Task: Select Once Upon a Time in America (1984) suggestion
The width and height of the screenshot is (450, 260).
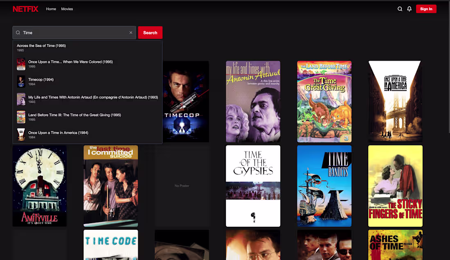Action: (x=88, y=135)
